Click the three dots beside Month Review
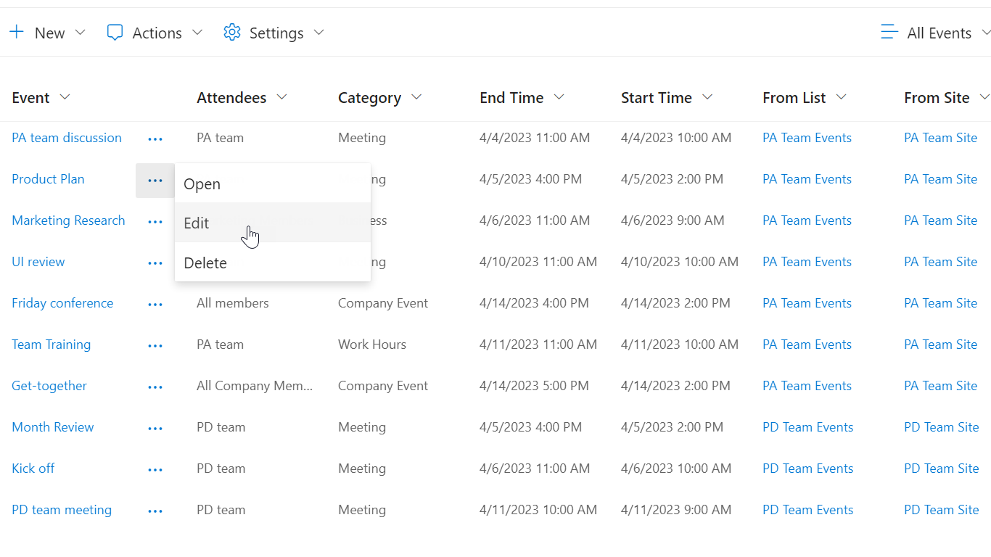 155,428
